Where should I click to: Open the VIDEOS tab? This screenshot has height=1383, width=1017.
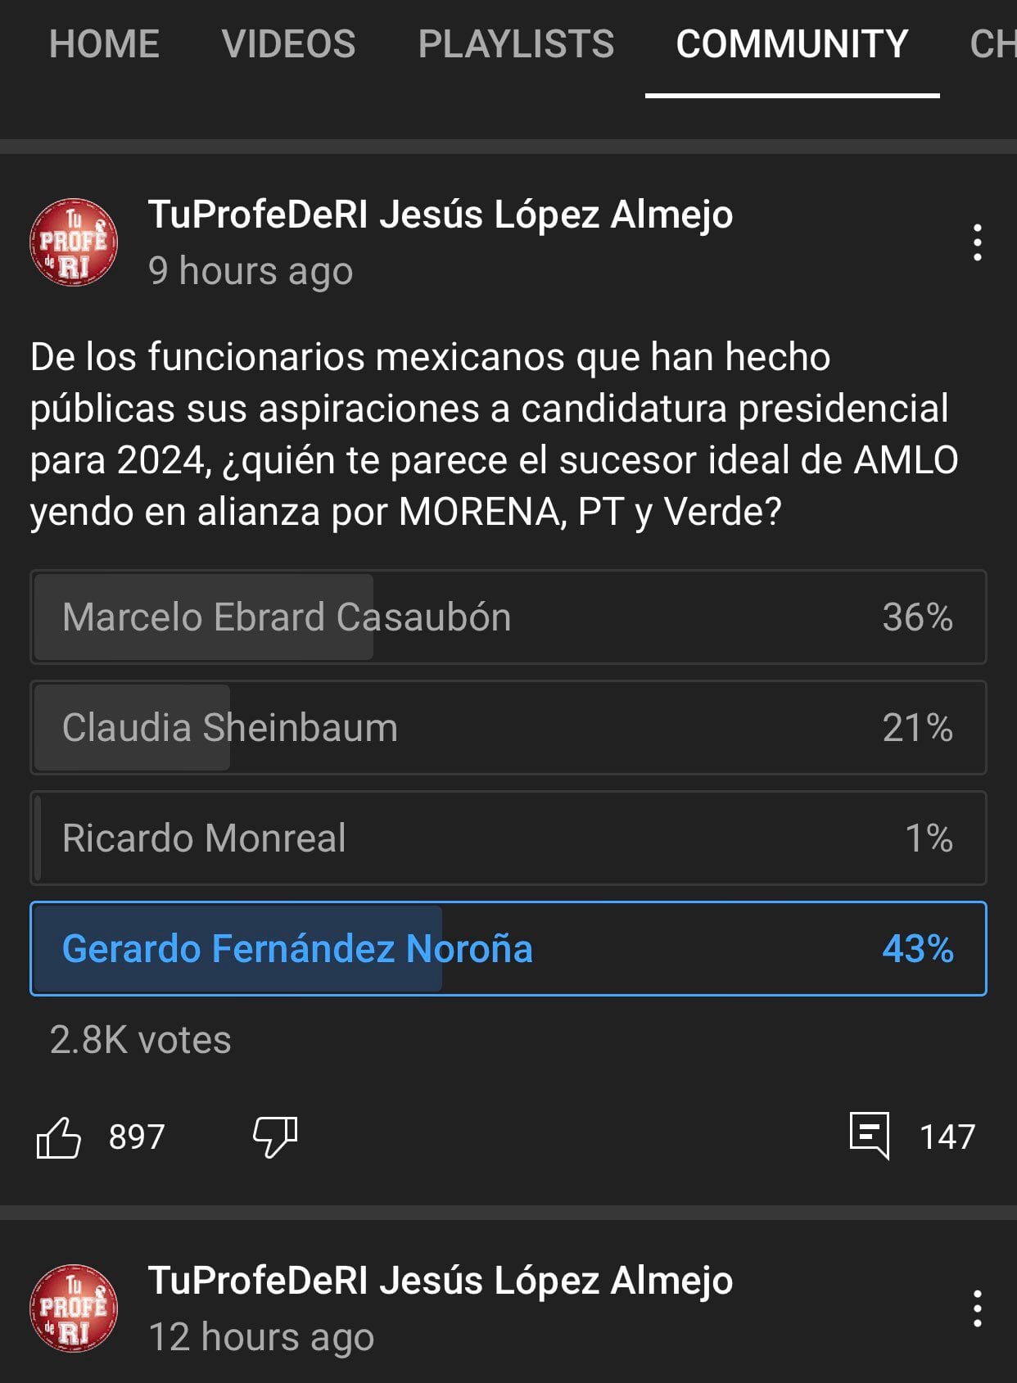click(288, 44)
